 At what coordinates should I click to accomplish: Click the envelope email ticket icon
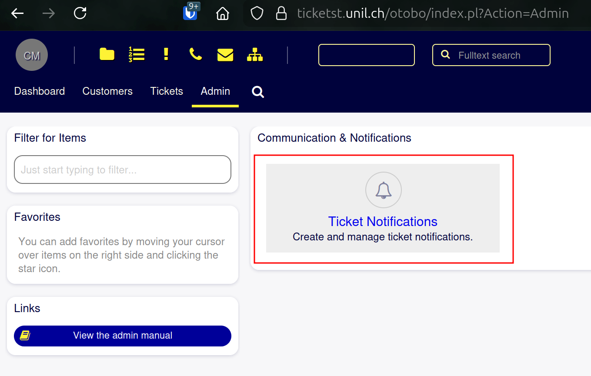point(225,55)
